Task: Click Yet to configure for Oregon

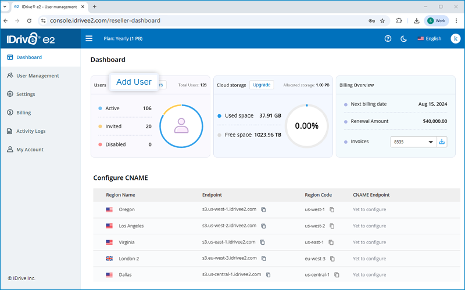Action: [369, 209]
